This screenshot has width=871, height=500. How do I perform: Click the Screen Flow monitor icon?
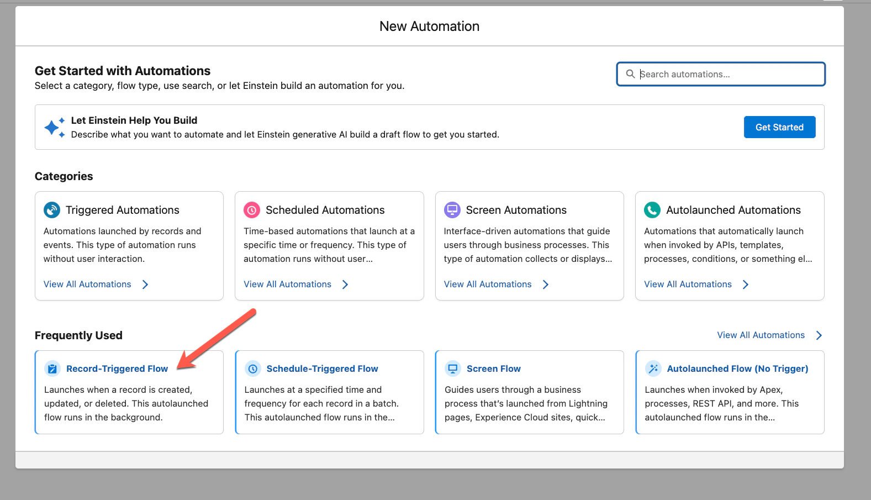(x=453, y=369)
